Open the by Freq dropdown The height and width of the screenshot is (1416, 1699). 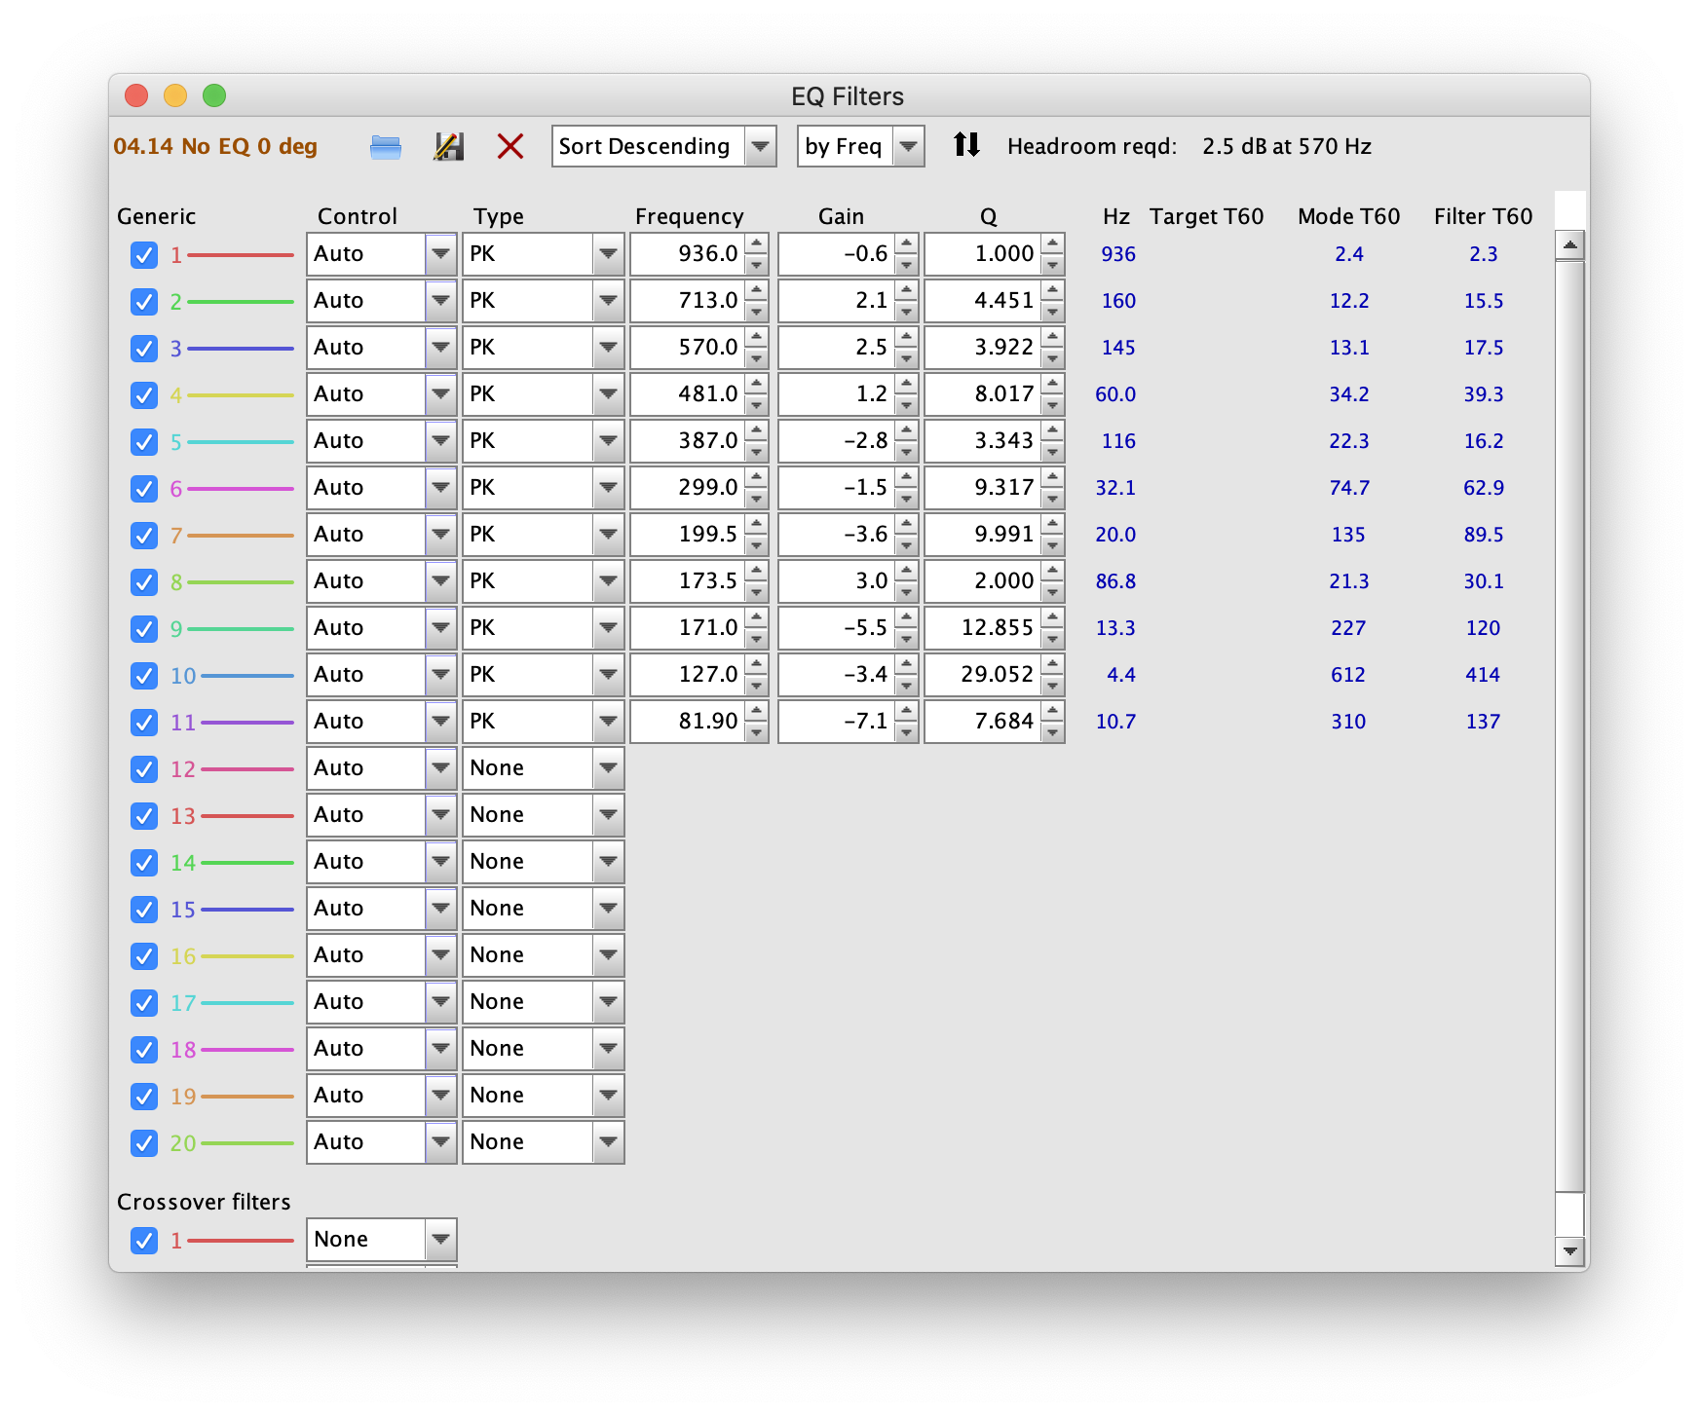[x=860, y=146]
